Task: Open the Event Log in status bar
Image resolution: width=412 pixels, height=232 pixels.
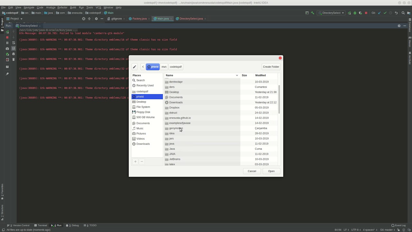Action: [398, 226]
